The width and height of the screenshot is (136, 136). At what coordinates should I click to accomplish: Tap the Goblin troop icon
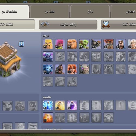(84, 44)
